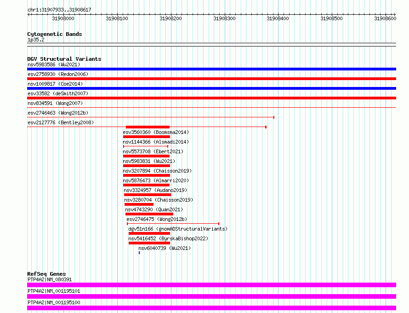Click the esv2746463 end tick mark

click(x=274, y=117)
